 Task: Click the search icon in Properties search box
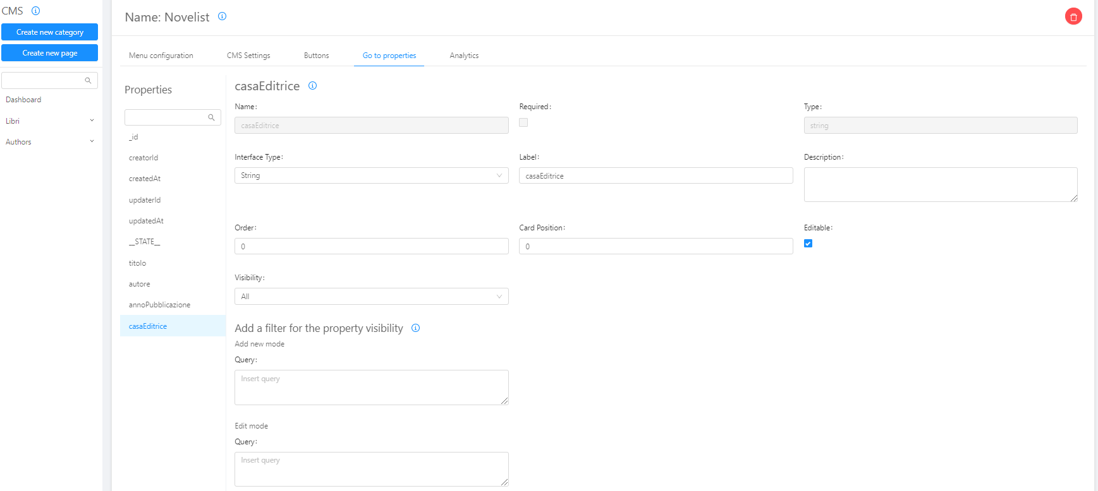[x=211, y=117]
